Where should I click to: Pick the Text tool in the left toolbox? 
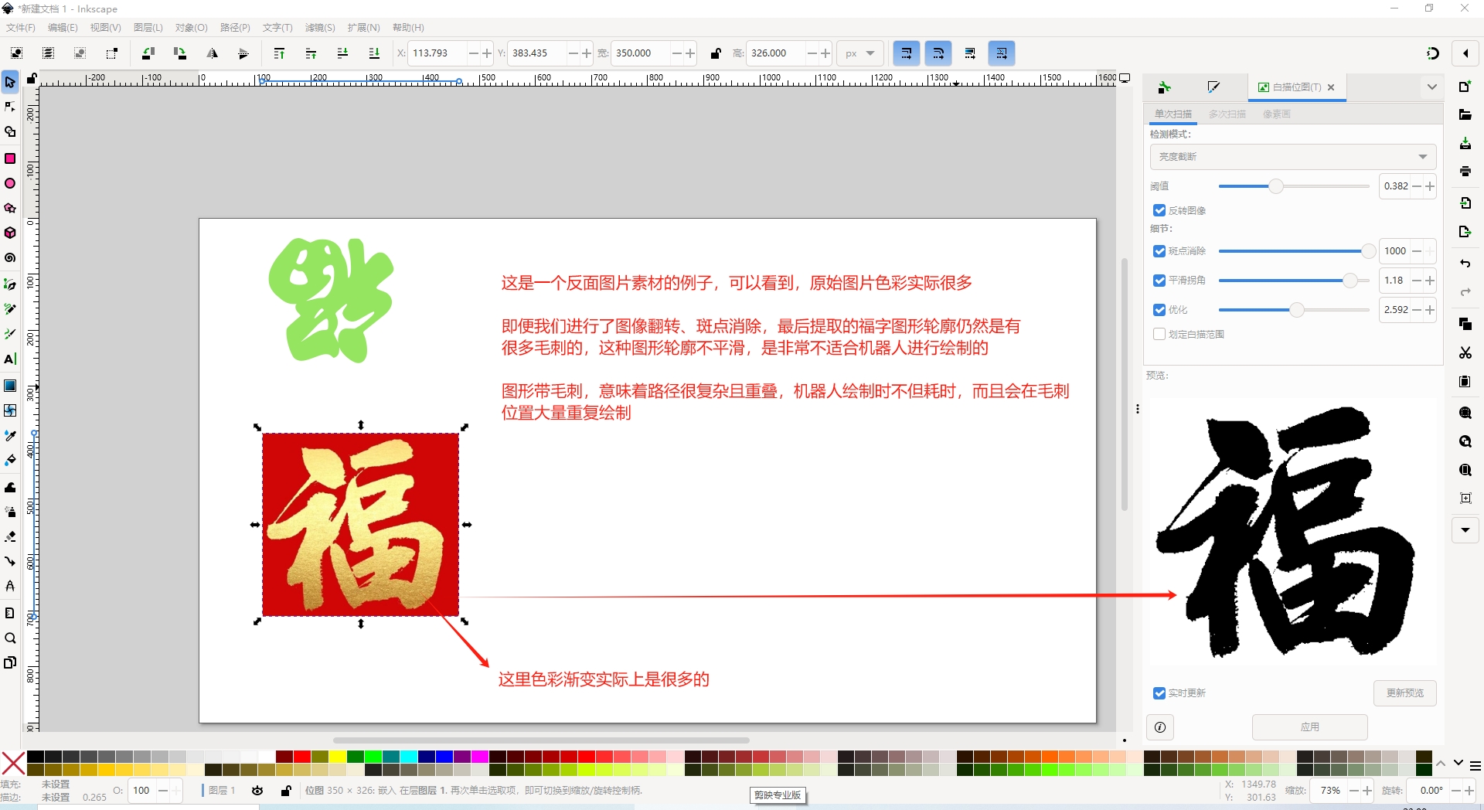coord(10,359)
